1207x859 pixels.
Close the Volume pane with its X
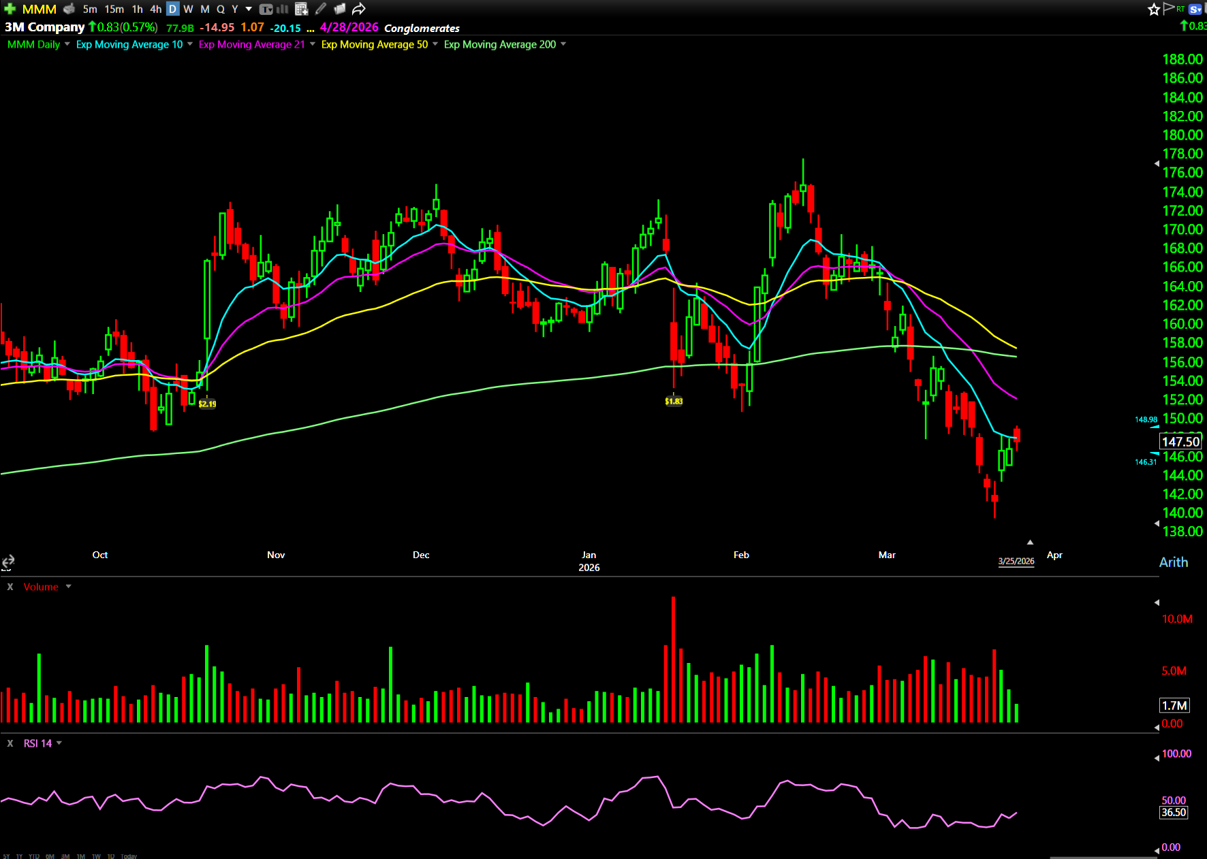tap(10, 587)
